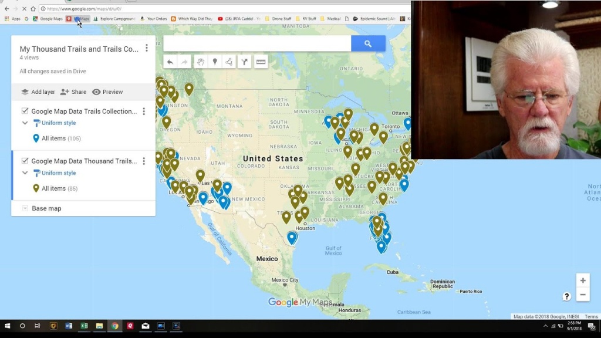Click the Add layer button
This screenshot has width=601, height=338.
tap(38, 92)
